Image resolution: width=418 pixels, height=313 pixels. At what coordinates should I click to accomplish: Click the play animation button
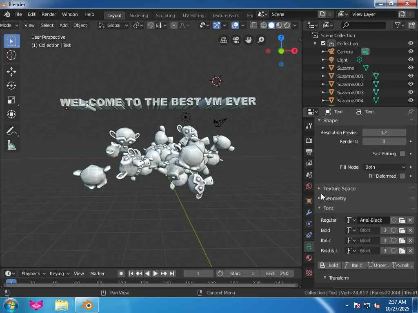(156, 273)
